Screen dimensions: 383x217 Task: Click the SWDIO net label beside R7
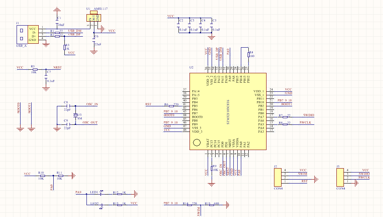click(x=309, y=115)
